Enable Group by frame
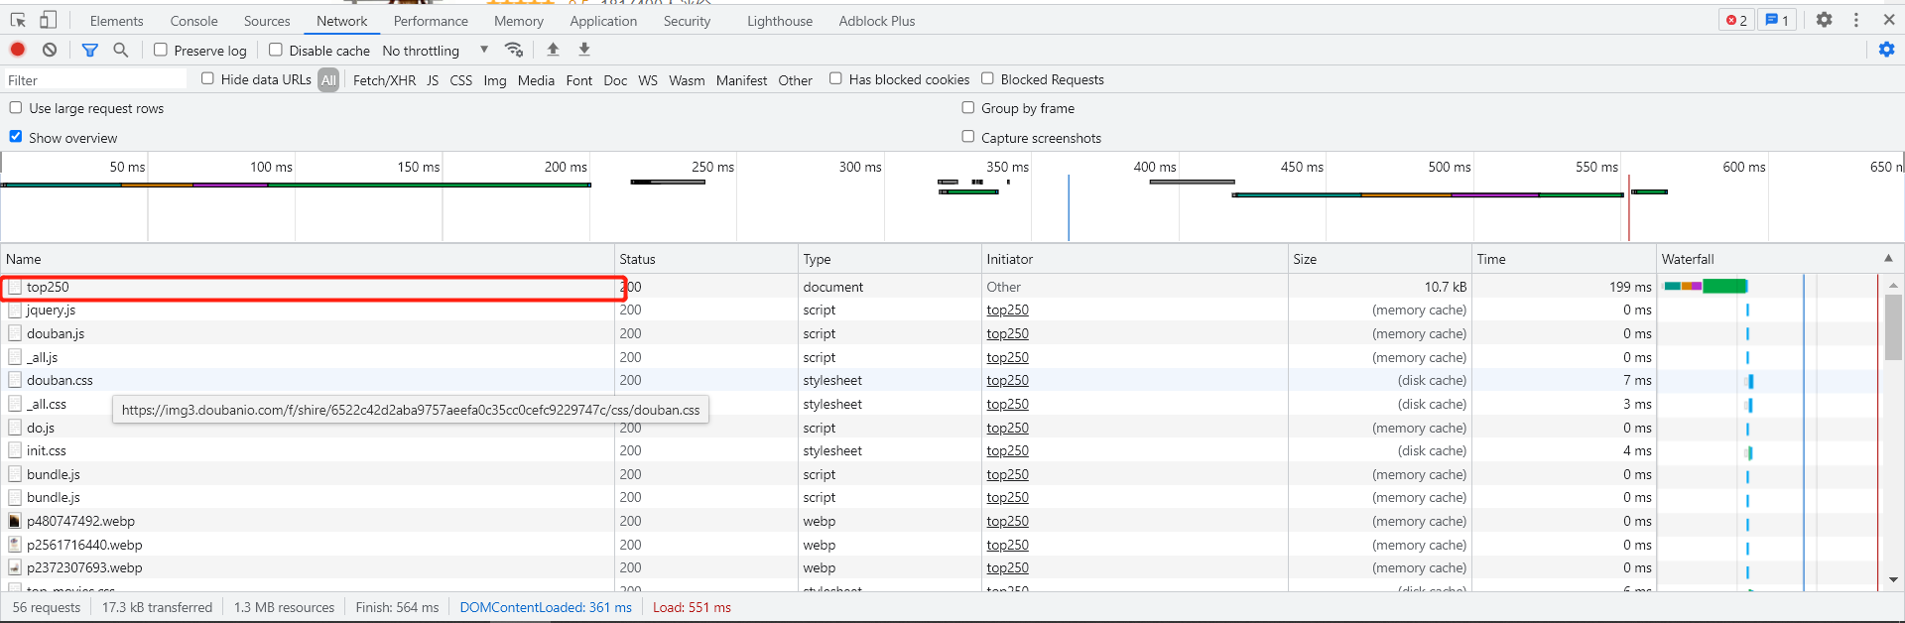Viewport: 1905px width, 623px height. (x=968, y=107)
